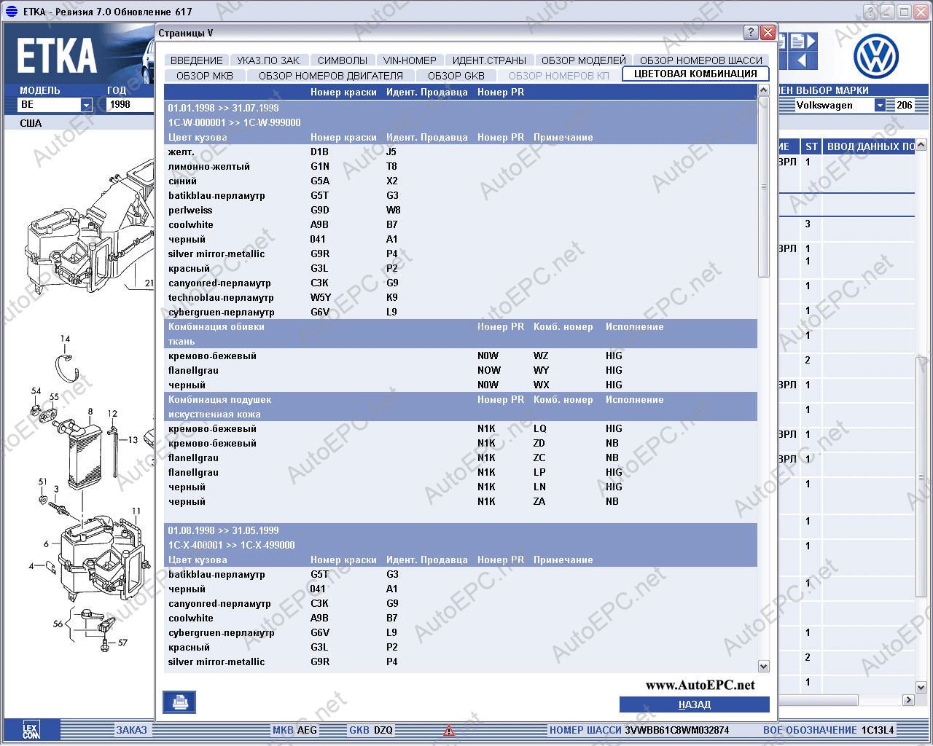
Task: Click the red warning triangle in status bar
Action: (x=449, y=730)
